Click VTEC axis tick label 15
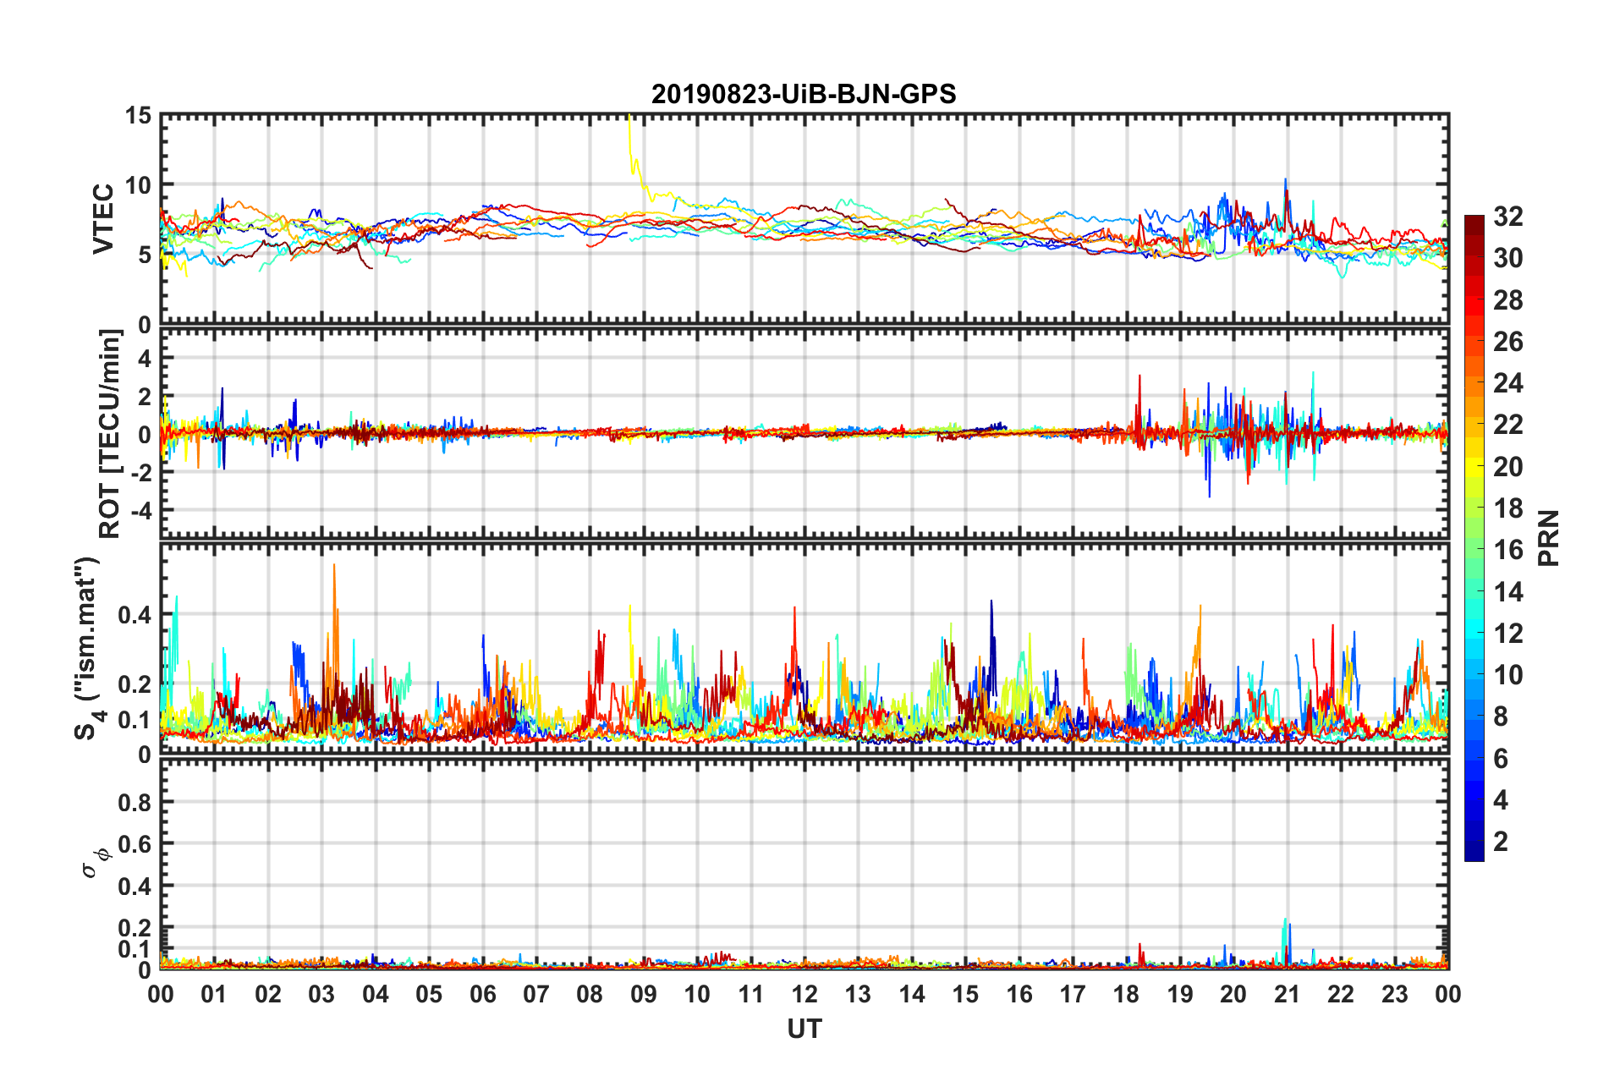 pos(138,116)
